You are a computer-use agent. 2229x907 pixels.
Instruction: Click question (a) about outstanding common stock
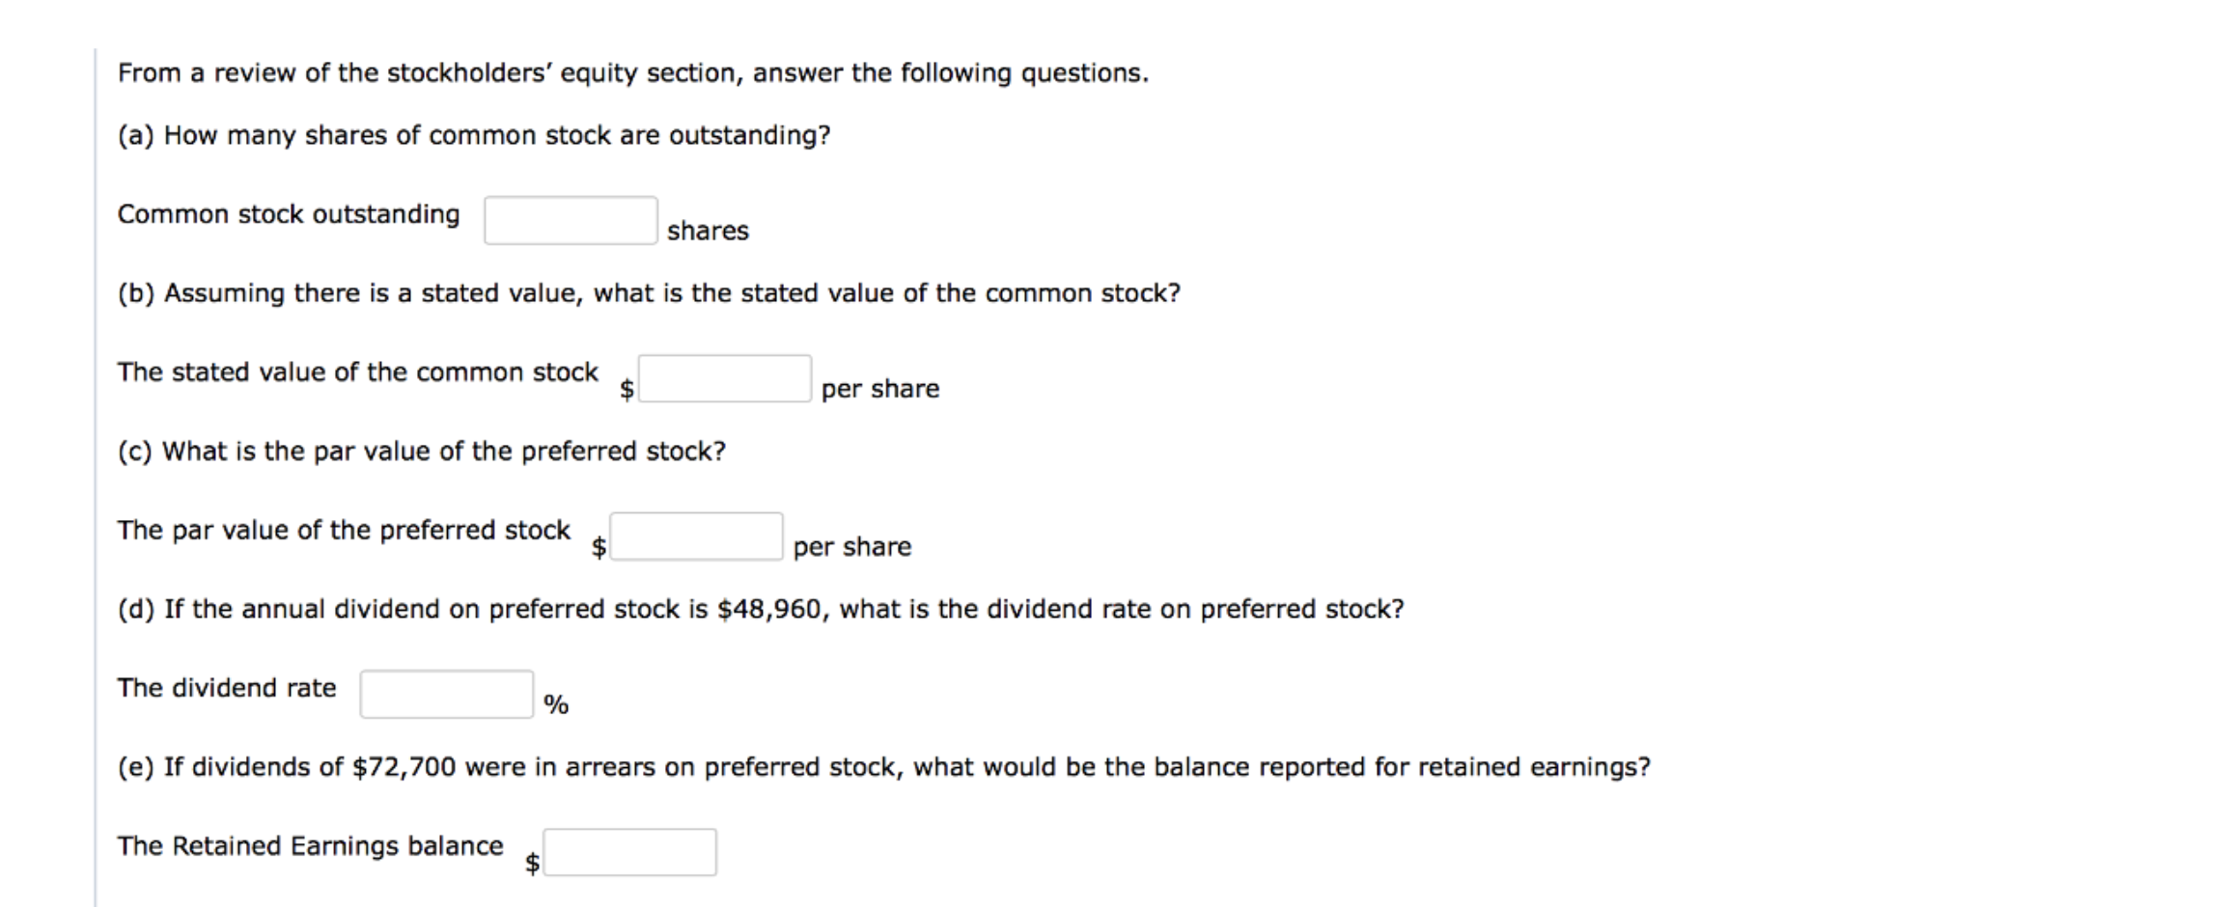(x=475, y=134)
